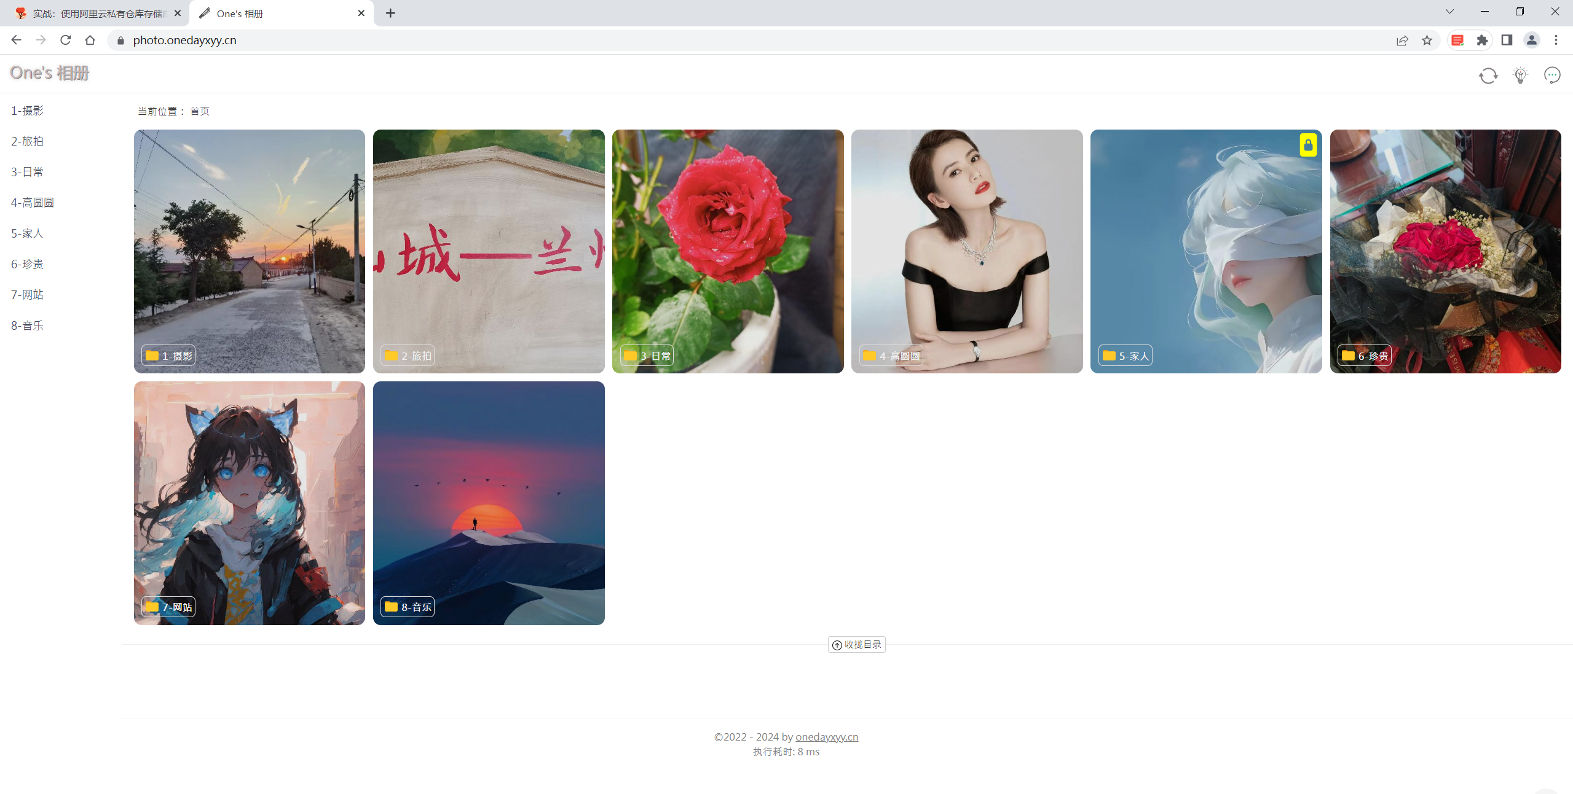Open the onedayxyy.cn footer link
This screenshot has height=794, width=1573.
pos(827,737)
